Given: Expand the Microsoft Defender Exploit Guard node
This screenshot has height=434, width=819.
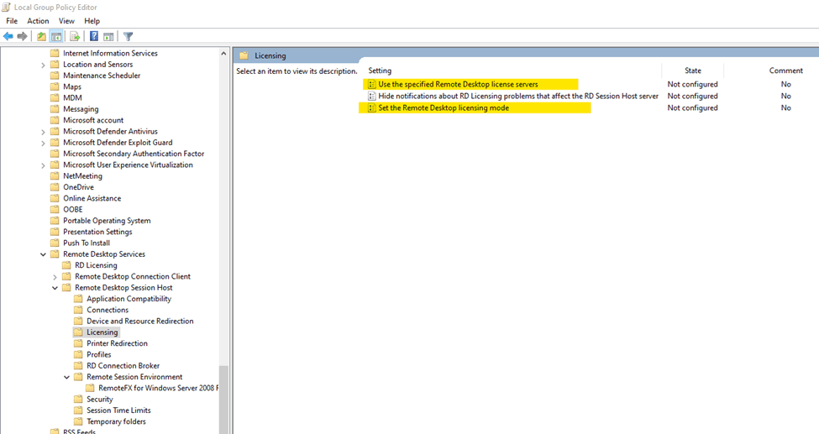Looking at the screenshot, I should 43,143.
